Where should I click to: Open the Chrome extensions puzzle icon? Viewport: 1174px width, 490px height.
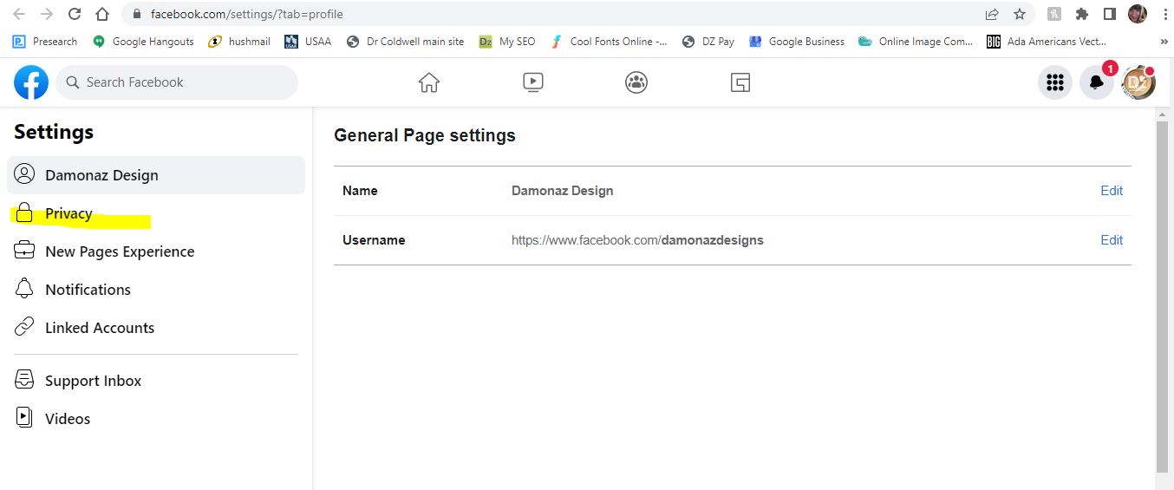tap(1081, 14)
